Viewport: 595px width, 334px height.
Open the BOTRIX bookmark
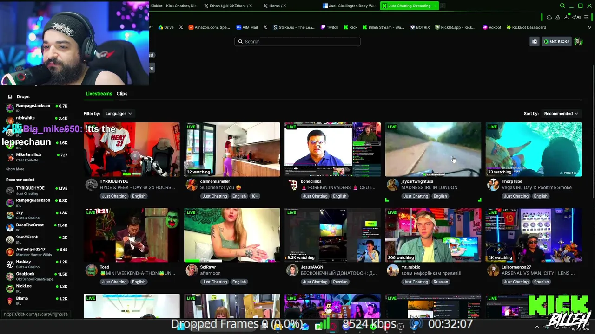click(x=420, y=27)
